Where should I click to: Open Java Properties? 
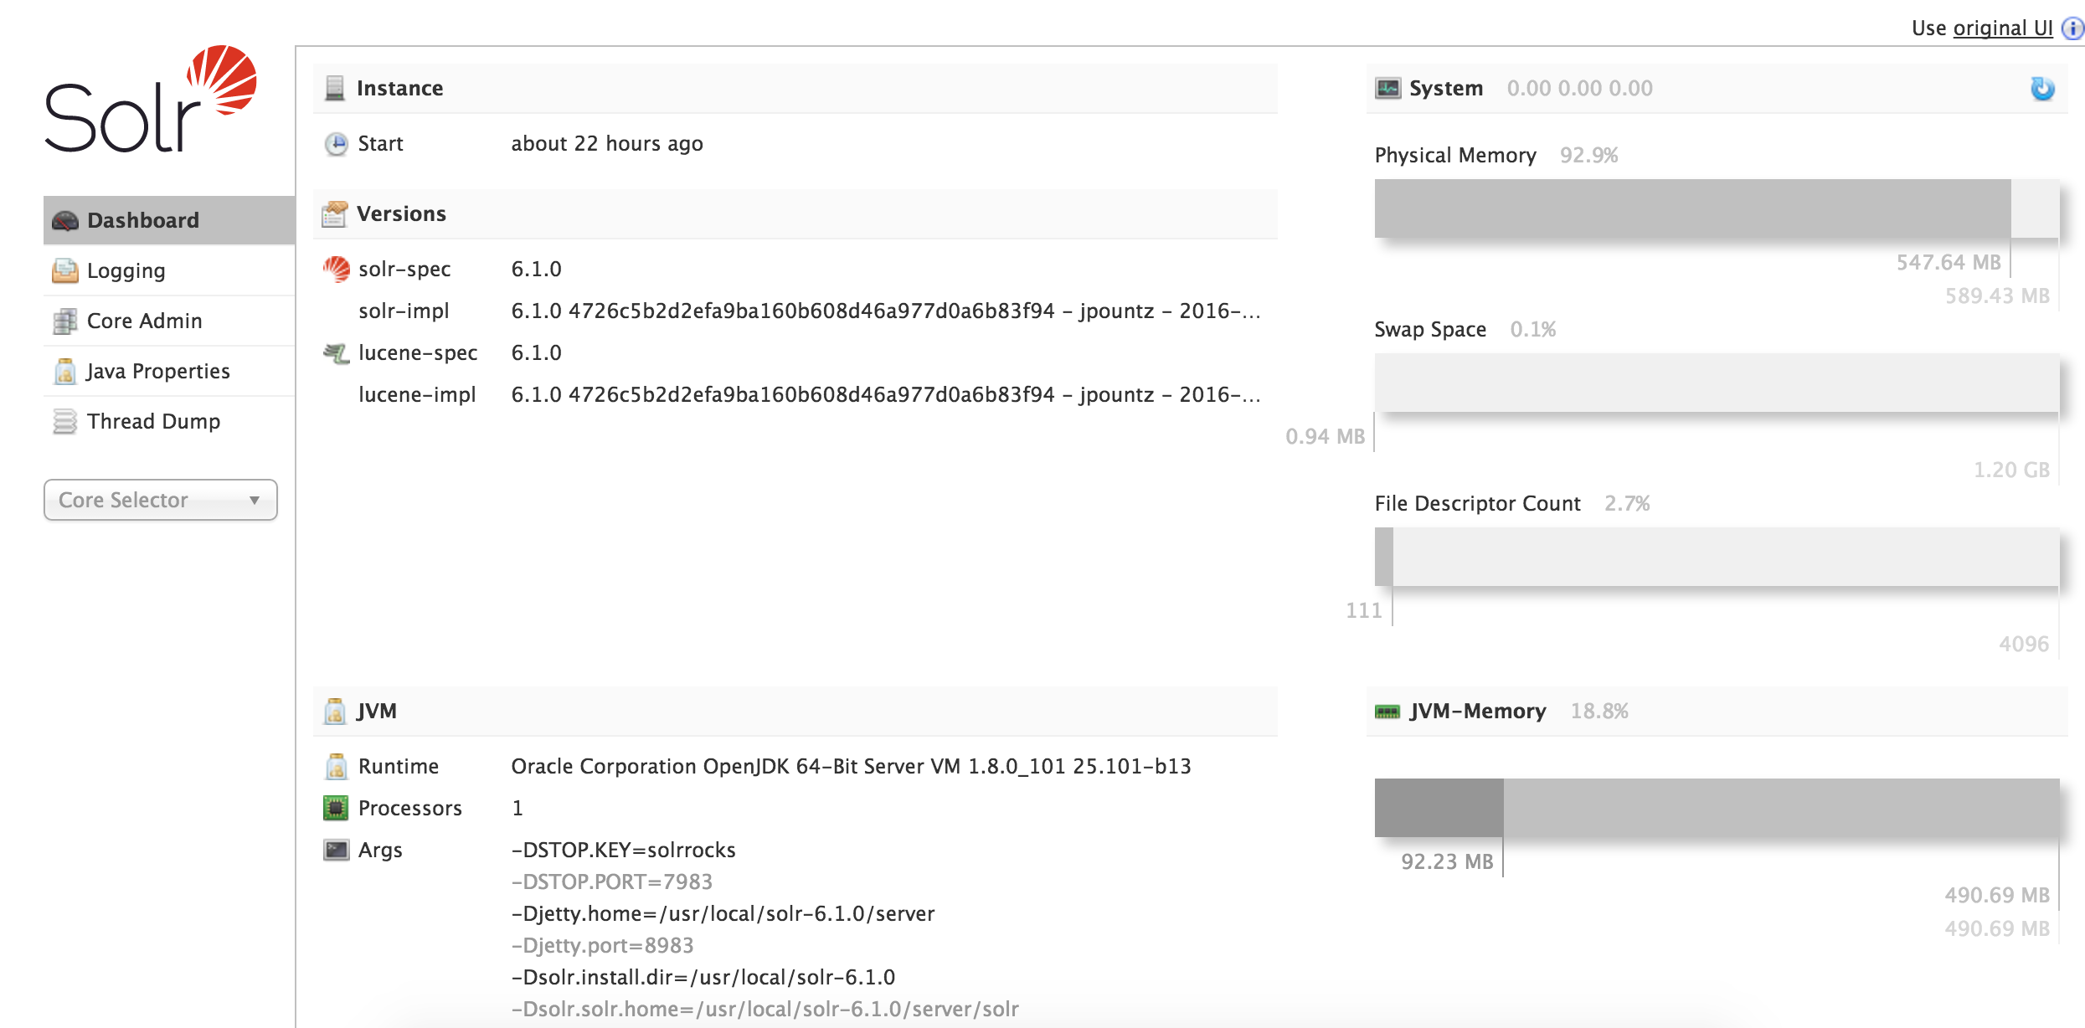click(169, 371)
